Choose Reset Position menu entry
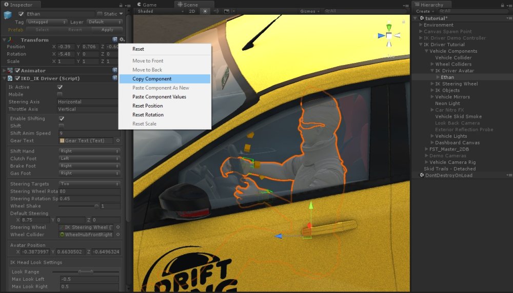 165,106
